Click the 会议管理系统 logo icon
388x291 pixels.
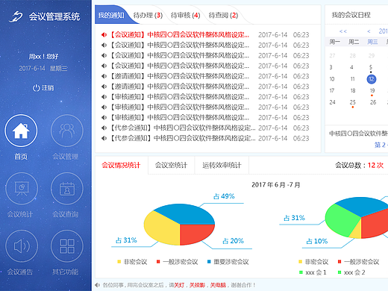(x=16, y=16)
